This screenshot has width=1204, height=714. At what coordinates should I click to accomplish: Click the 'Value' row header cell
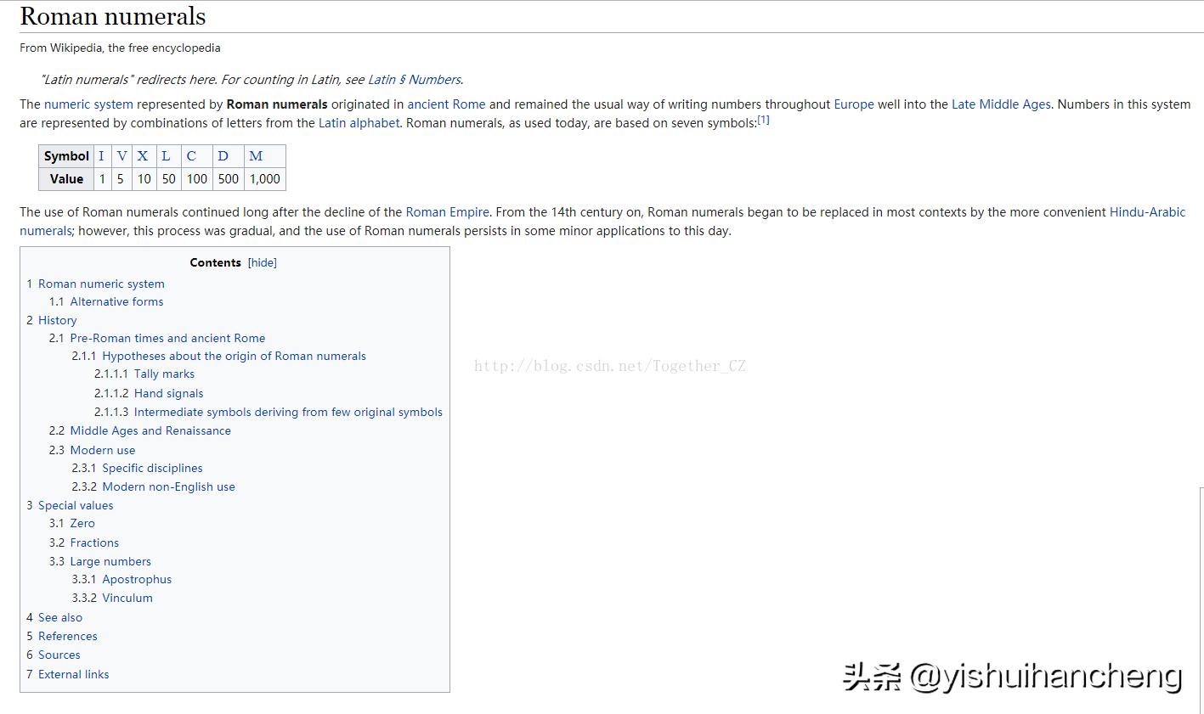66,179
